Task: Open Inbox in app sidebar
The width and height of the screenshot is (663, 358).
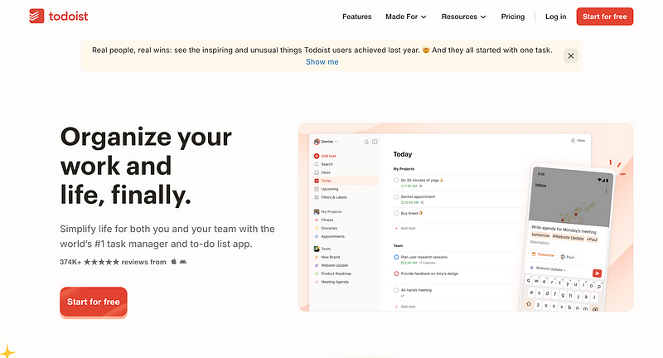Action: pos(322,172)
